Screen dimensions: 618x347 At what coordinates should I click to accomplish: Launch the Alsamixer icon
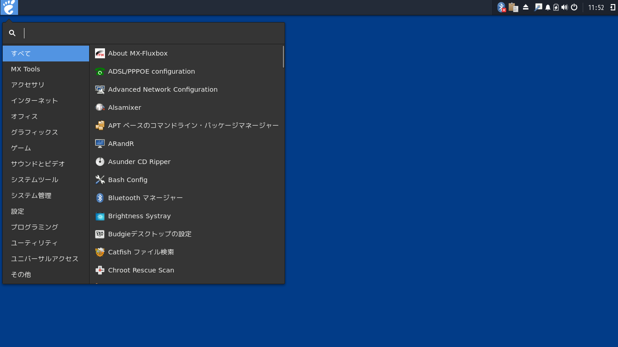pos(100,108)
